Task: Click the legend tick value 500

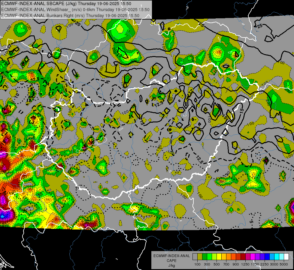Action: coord(217,264)
